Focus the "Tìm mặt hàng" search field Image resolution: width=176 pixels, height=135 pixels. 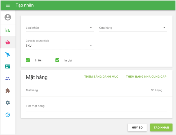(96, 106)
